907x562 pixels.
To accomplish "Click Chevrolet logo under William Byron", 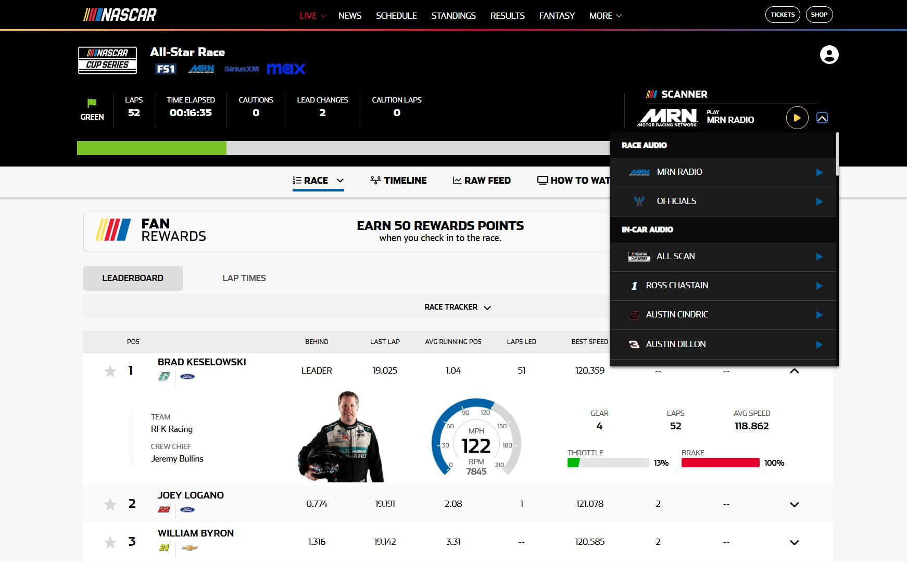I will pyautogui.click(x=190, y=547).
